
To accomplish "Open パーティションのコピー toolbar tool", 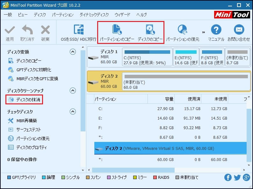I will (117, 33).
